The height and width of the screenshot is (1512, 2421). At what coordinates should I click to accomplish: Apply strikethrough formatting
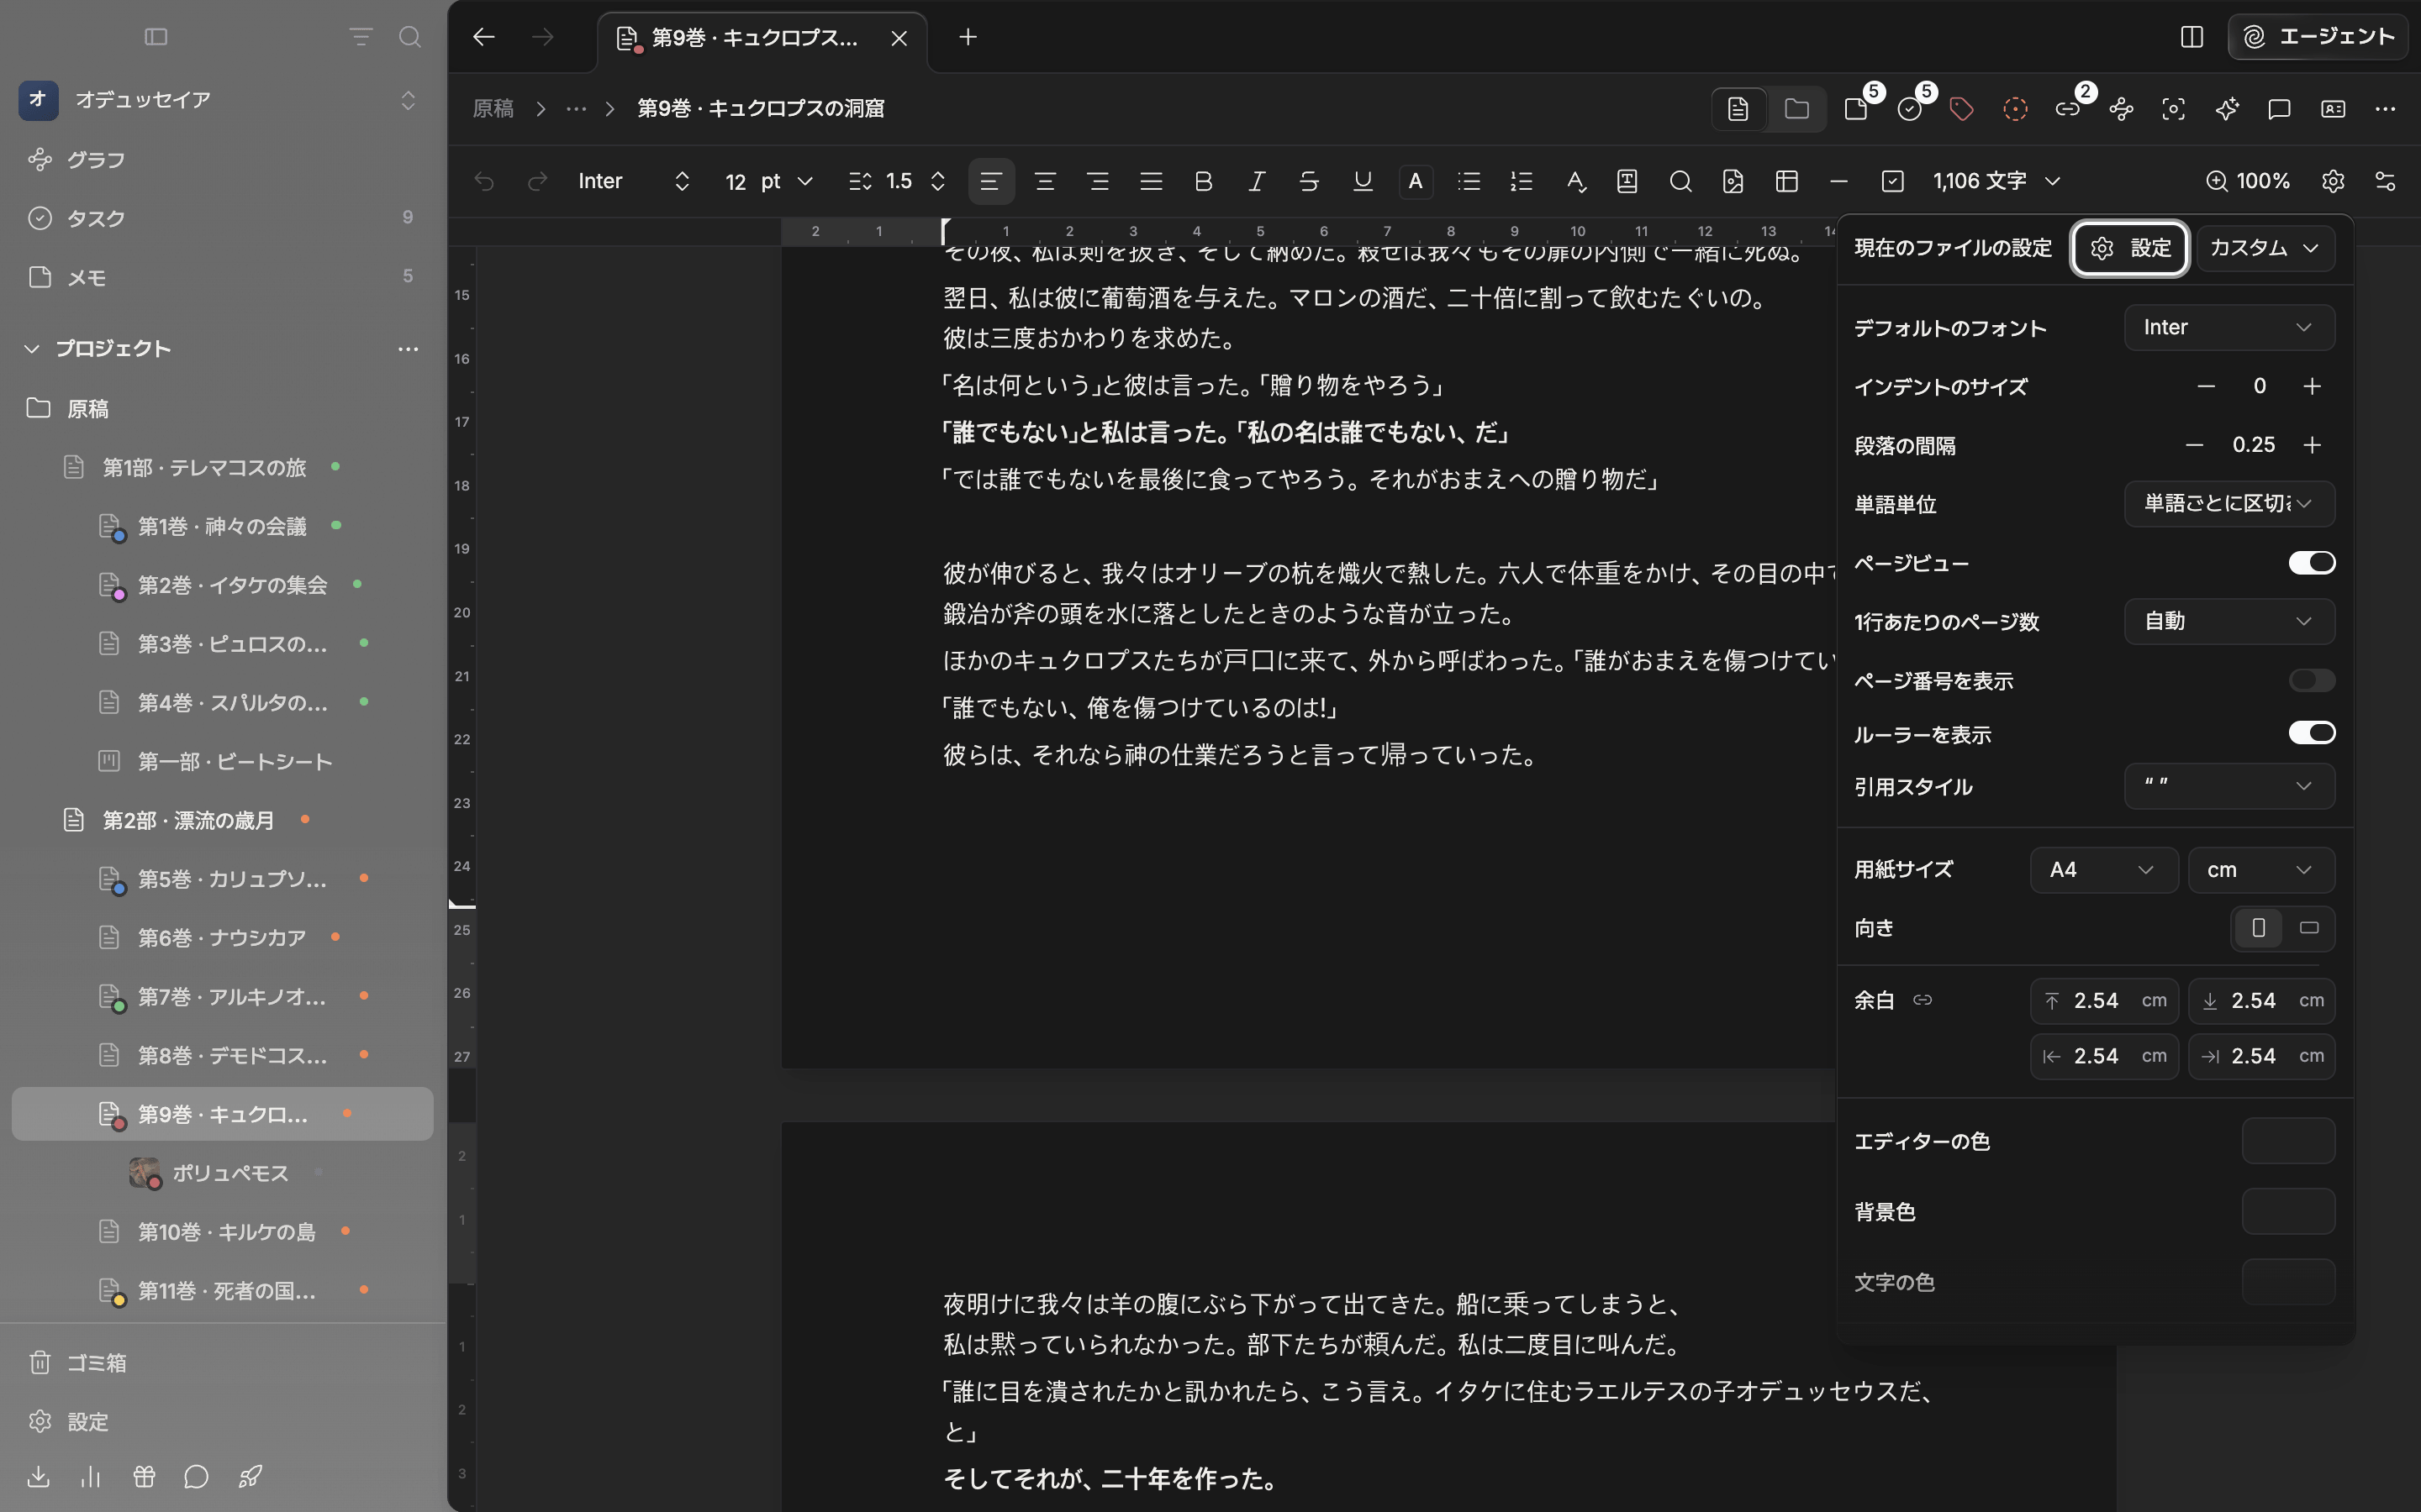(1309, 181)
